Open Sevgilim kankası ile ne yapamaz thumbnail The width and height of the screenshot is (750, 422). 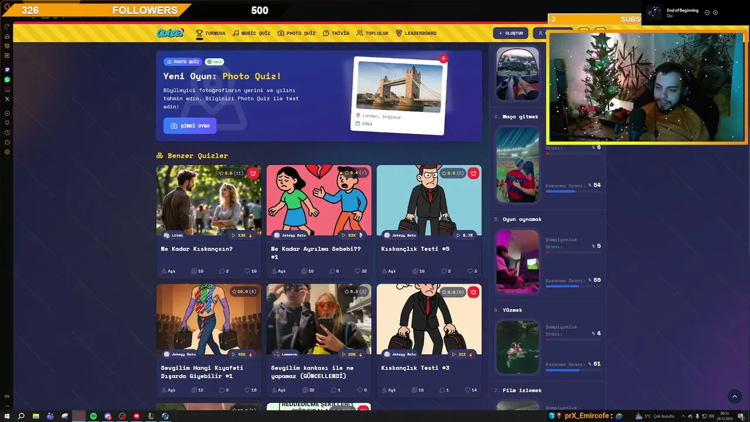319,319
